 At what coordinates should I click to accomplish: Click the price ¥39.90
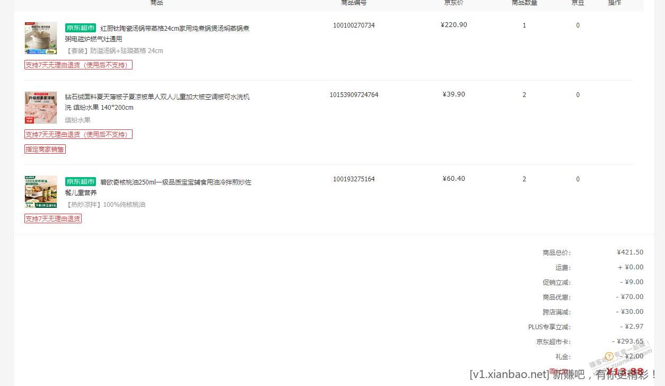pyautogui.click(x=454, y=94)
